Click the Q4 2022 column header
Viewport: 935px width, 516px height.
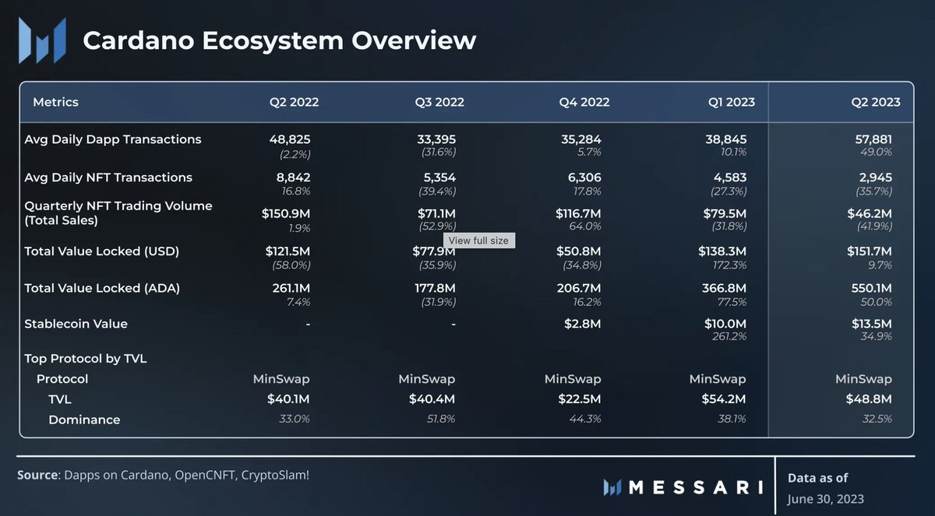tap(584, 102)
